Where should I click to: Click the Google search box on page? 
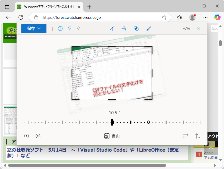(215, 28)
